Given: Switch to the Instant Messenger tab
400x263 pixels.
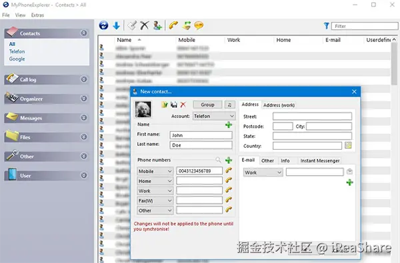Looking at the screenshot, I should (x=320, y=160).
